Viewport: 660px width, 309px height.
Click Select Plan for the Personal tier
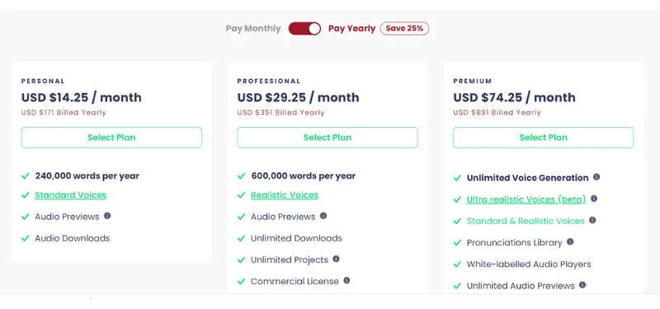coord(111,138)
